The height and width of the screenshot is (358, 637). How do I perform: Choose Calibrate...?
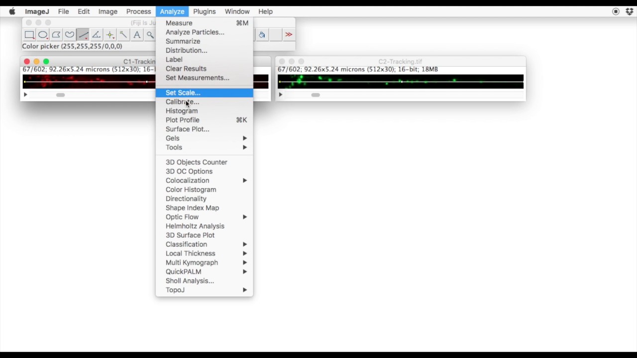coord(204,102)
